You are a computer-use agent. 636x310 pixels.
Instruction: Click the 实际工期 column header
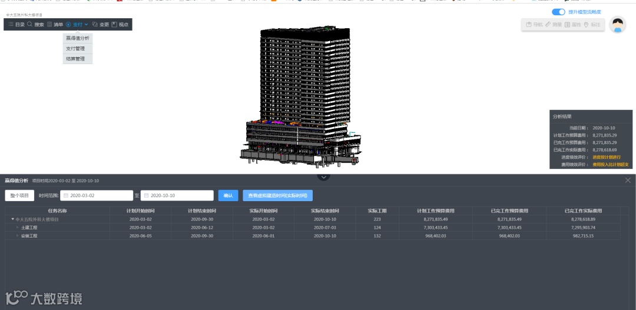tap(377, 211)
